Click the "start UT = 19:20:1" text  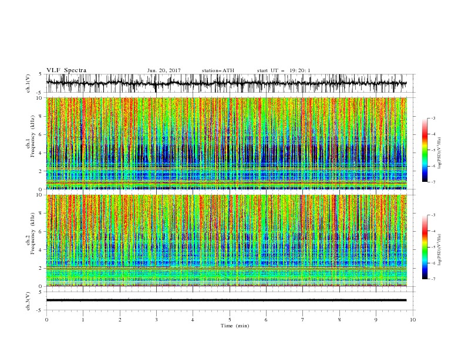click(284, 70)
